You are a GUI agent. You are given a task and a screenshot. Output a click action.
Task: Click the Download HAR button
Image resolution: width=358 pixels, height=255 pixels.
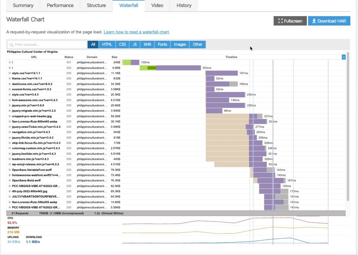(x=329, y=21)
